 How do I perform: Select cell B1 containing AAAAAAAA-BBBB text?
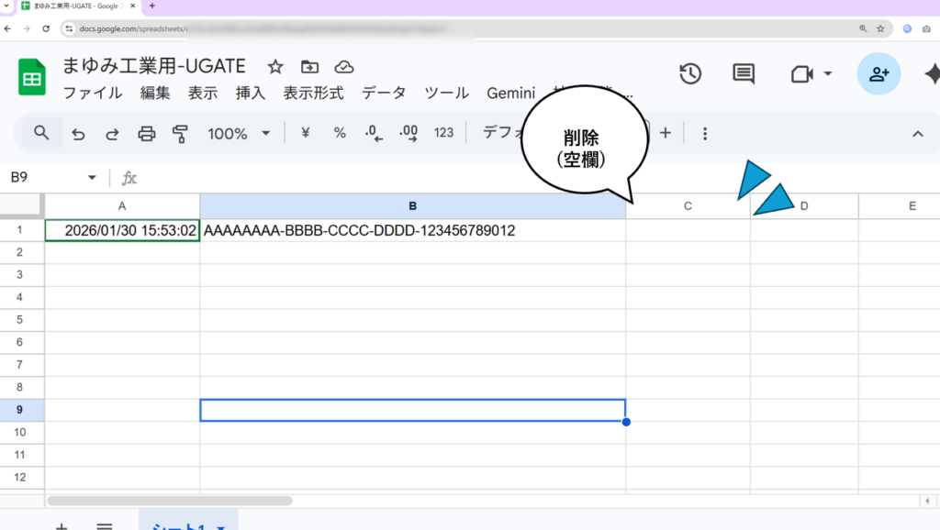click(x=412, y=231)
